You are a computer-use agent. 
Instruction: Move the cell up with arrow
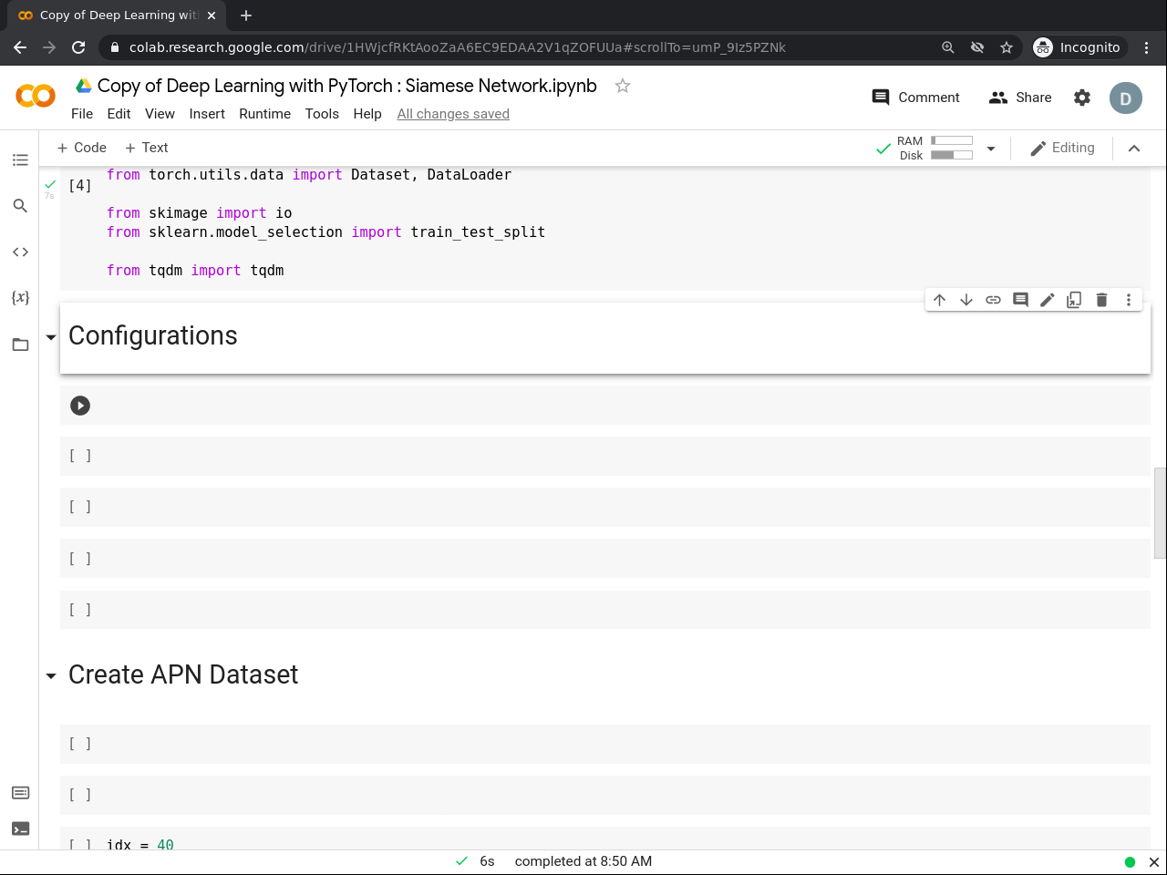pos(939,300)
